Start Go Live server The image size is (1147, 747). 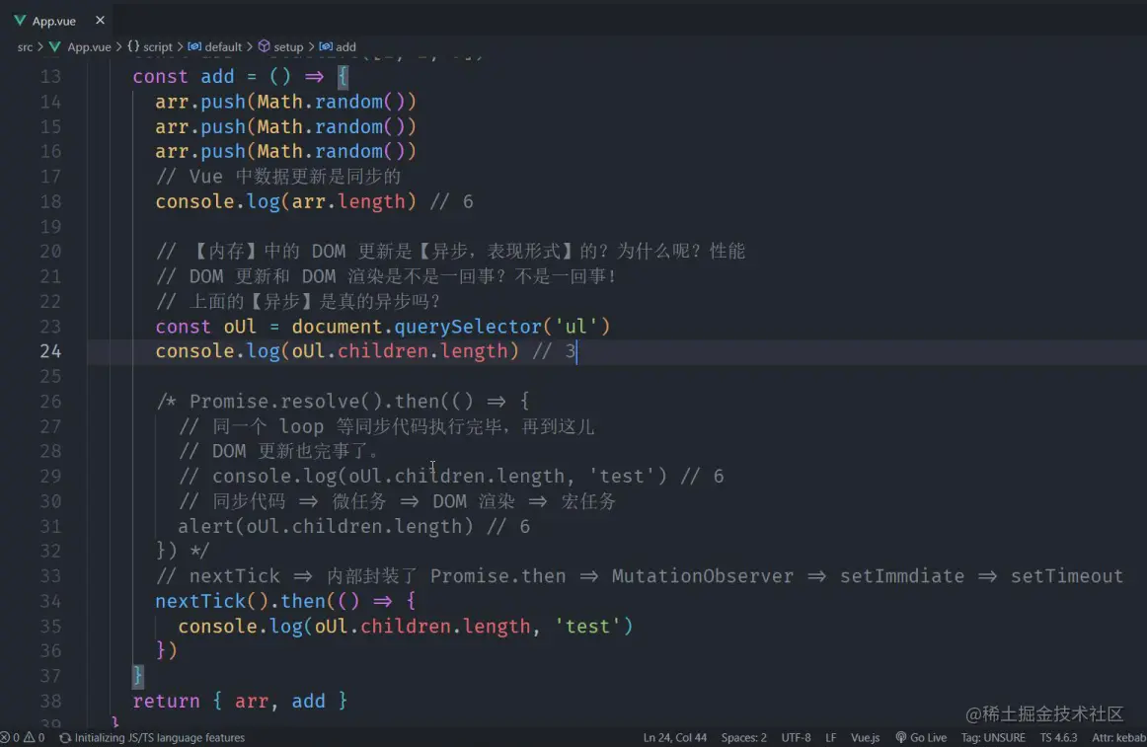(922, 737)
